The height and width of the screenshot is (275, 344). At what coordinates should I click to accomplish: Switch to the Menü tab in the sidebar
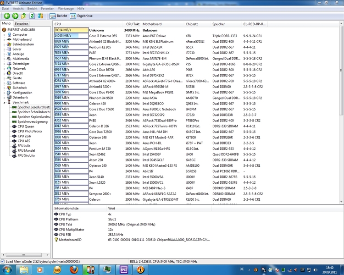[x=6, y=23]
